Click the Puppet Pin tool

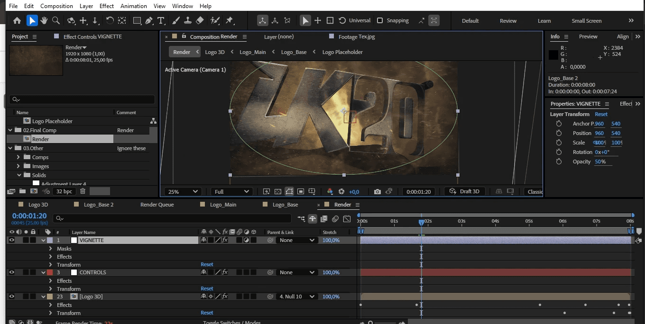[x=230, y=20]
